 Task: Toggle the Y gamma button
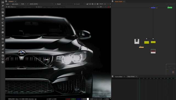37,7
